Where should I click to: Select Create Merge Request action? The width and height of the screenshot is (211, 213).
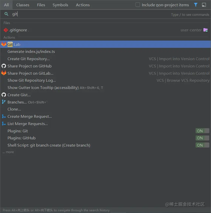point(105,117)
